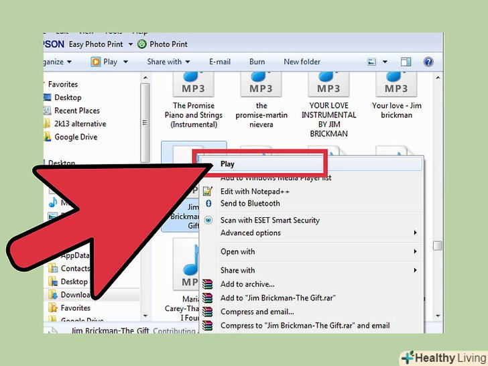Select the promise-martin nievera MP3 file

point(261,100)
